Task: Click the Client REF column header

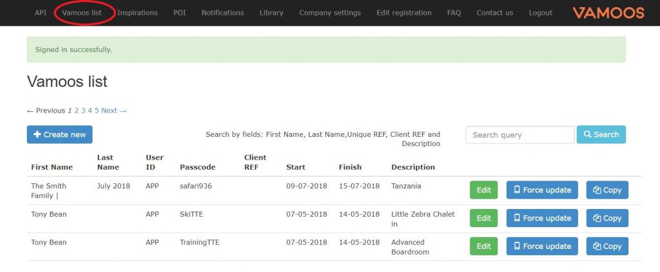Action: click(255, 162)
